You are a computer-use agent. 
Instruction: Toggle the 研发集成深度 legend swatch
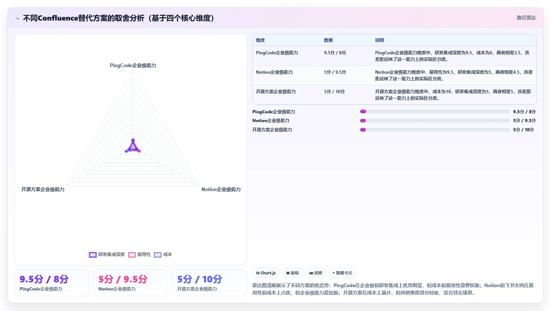point(93,255)
